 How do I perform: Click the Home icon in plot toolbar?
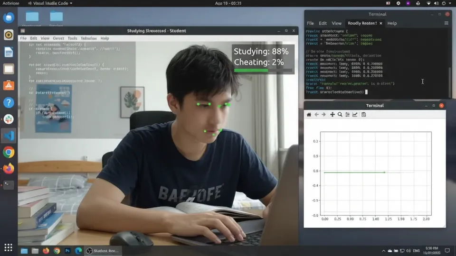click(x=309, y=115)
